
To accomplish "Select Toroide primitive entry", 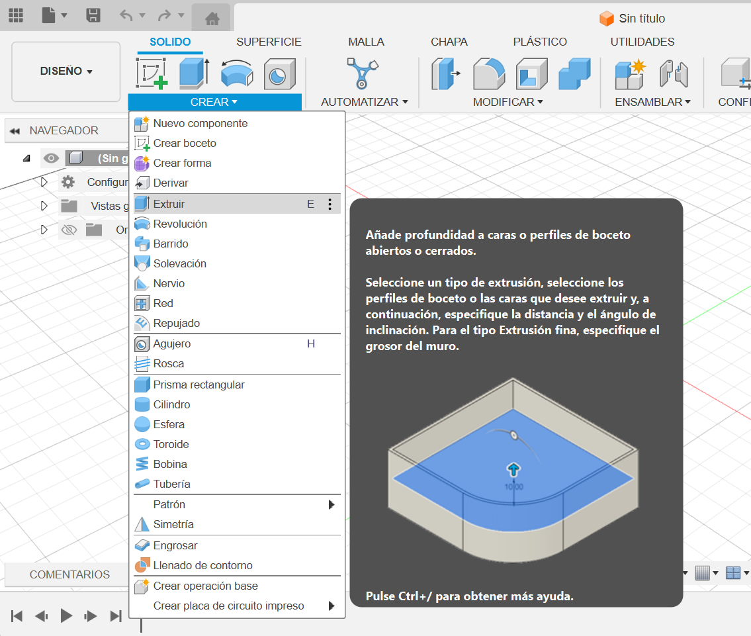I will (x=237, y=445).
